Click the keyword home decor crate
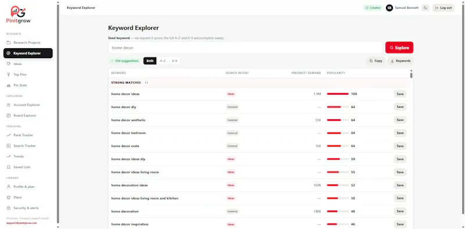The image size is (465, 229). (x=125, y=146)
